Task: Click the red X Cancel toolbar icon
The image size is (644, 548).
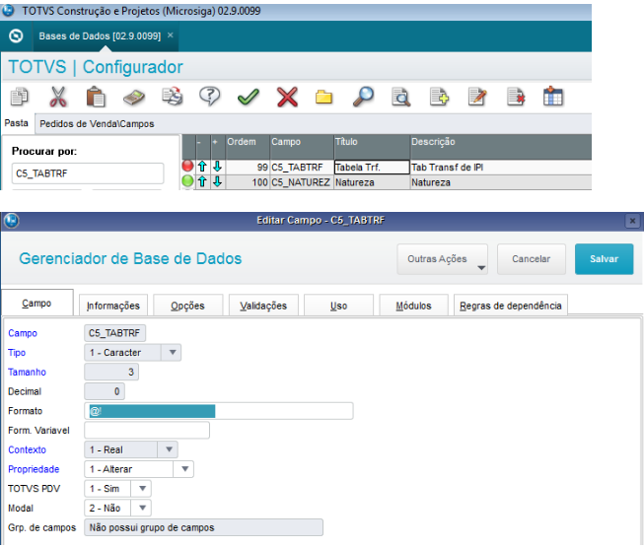Action: point(287,98)
